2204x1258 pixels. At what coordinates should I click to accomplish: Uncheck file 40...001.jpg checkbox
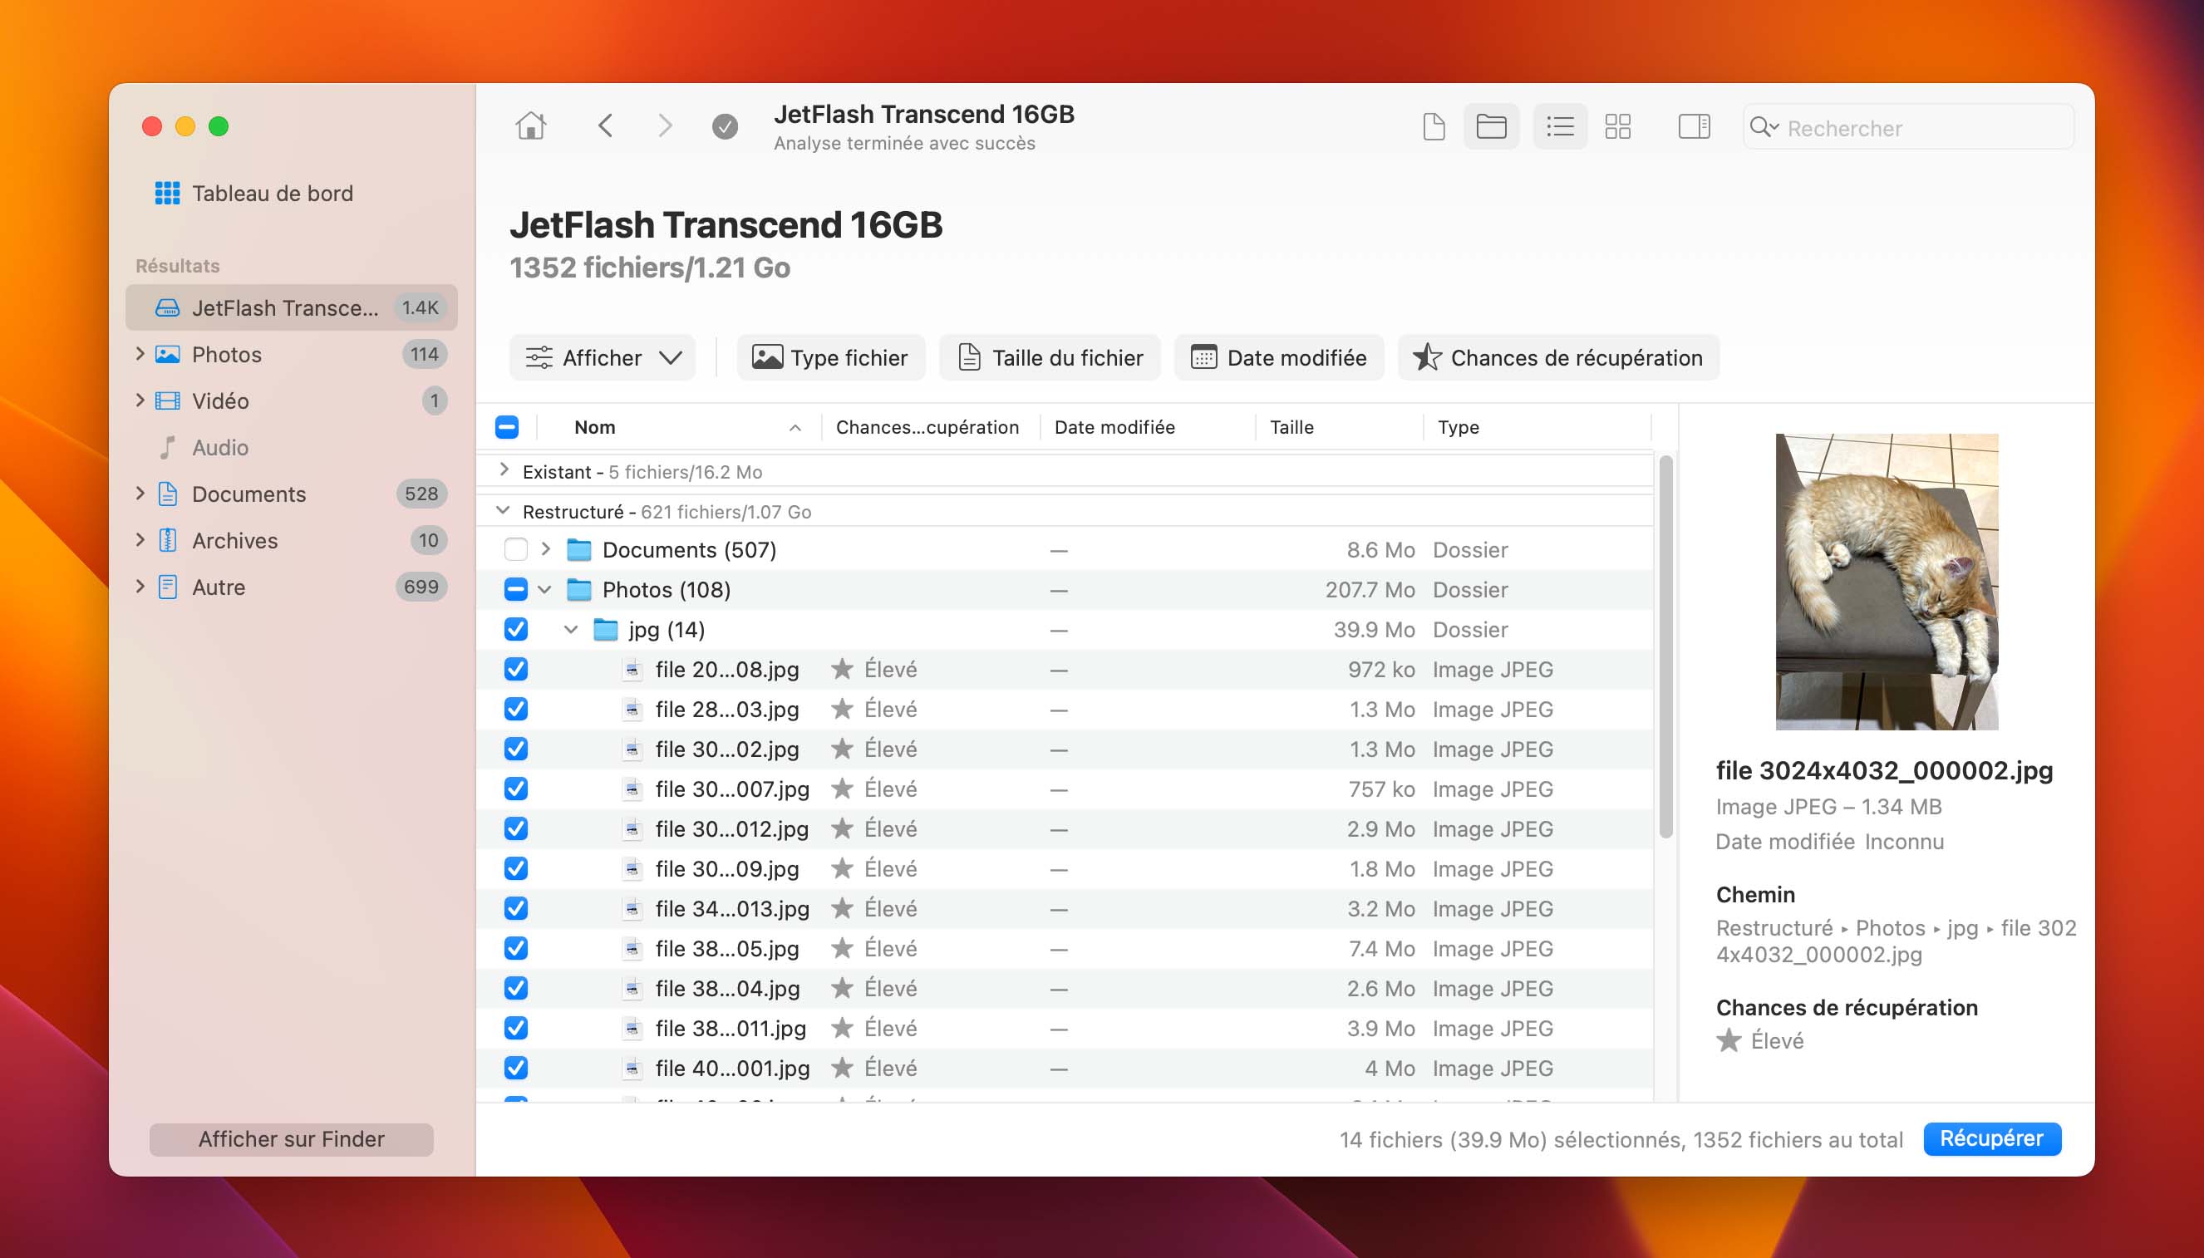pyautogui.click(x=516, y=1068)
